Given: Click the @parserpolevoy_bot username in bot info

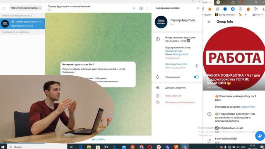Looking at the screenshot, I should pyautogui.click(x=176, y=64).
